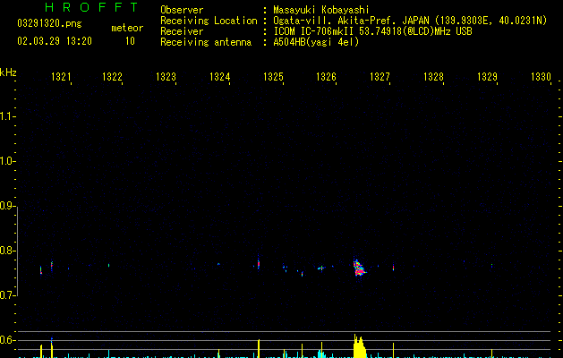Click the Observer label
The height and width of the screenshot is (358, 563).
point(182,10)
